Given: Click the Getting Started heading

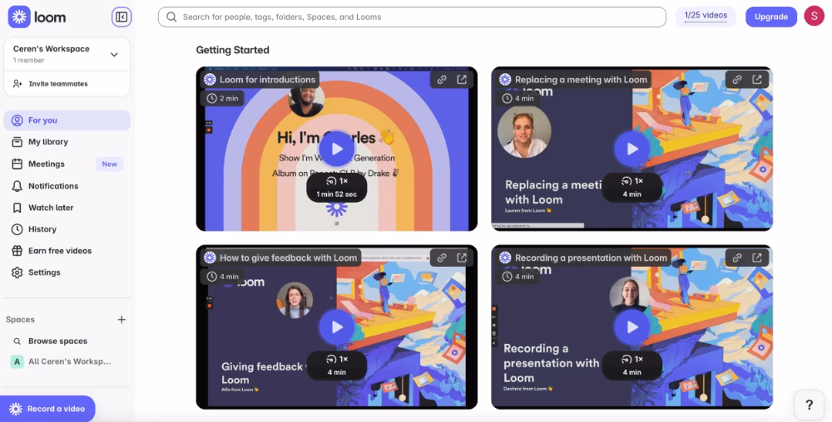Looking at the screenshot, I should (x=232, y=50).
